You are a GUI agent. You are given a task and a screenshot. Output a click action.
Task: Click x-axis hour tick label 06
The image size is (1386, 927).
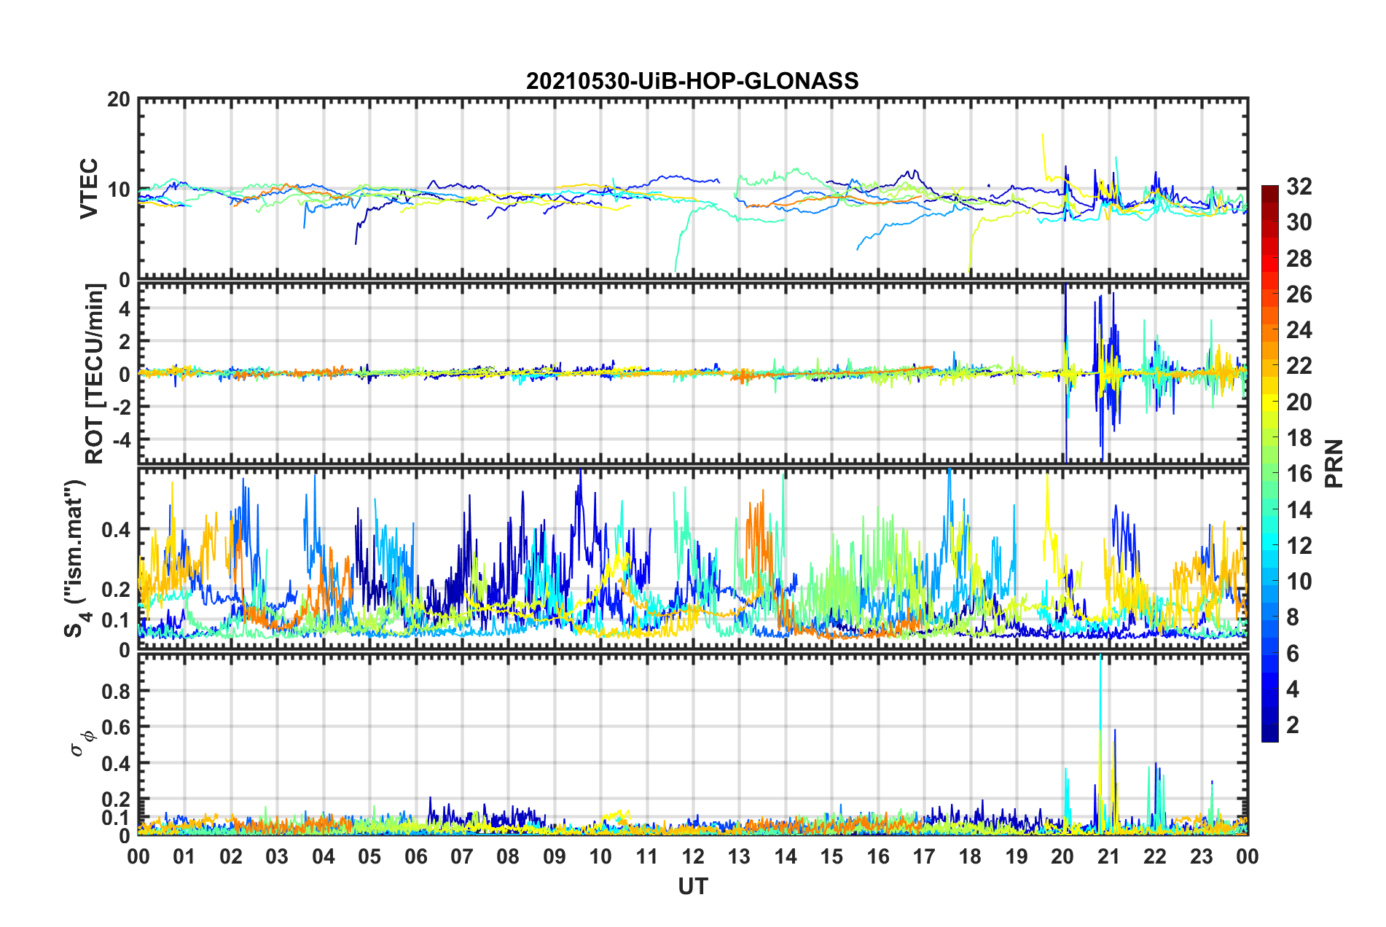coord(415,856)
